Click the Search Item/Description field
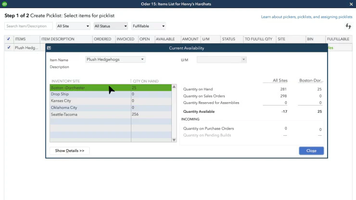The height and width of the screenshot is (200, 356). (28, 26)
